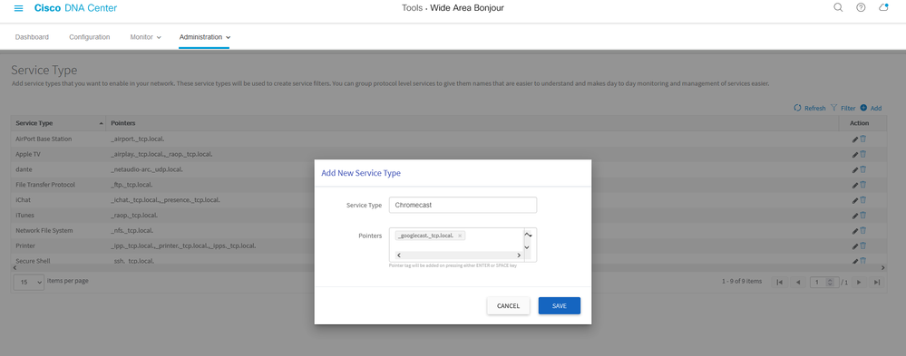The height and width of the screenshot is (356, 906).
Task: Expand the Monitor menu
Action: click(x=146, y=37)
